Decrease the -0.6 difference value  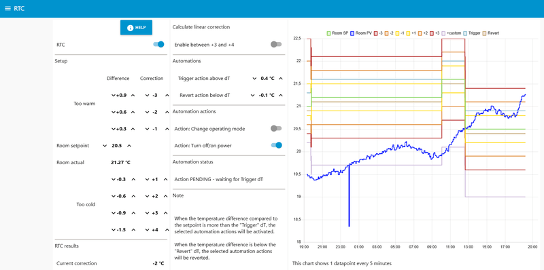[x=113, y=196]
